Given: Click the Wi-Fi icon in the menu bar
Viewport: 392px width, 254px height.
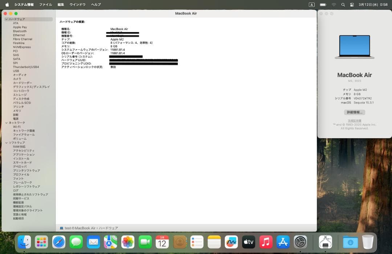Looking at the screenshot, I should (334, 5).
